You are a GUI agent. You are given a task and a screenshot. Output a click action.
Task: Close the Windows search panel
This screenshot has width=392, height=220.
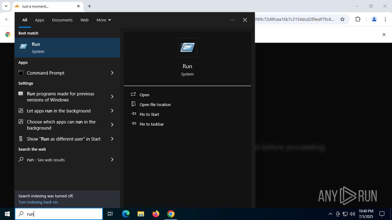click(245, 20)
